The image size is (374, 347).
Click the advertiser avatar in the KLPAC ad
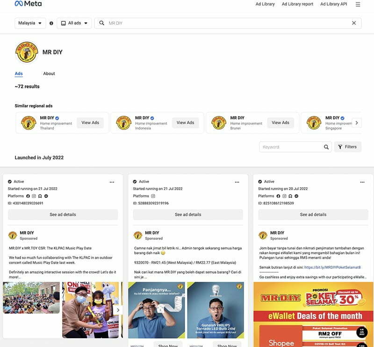pos(13,235)
